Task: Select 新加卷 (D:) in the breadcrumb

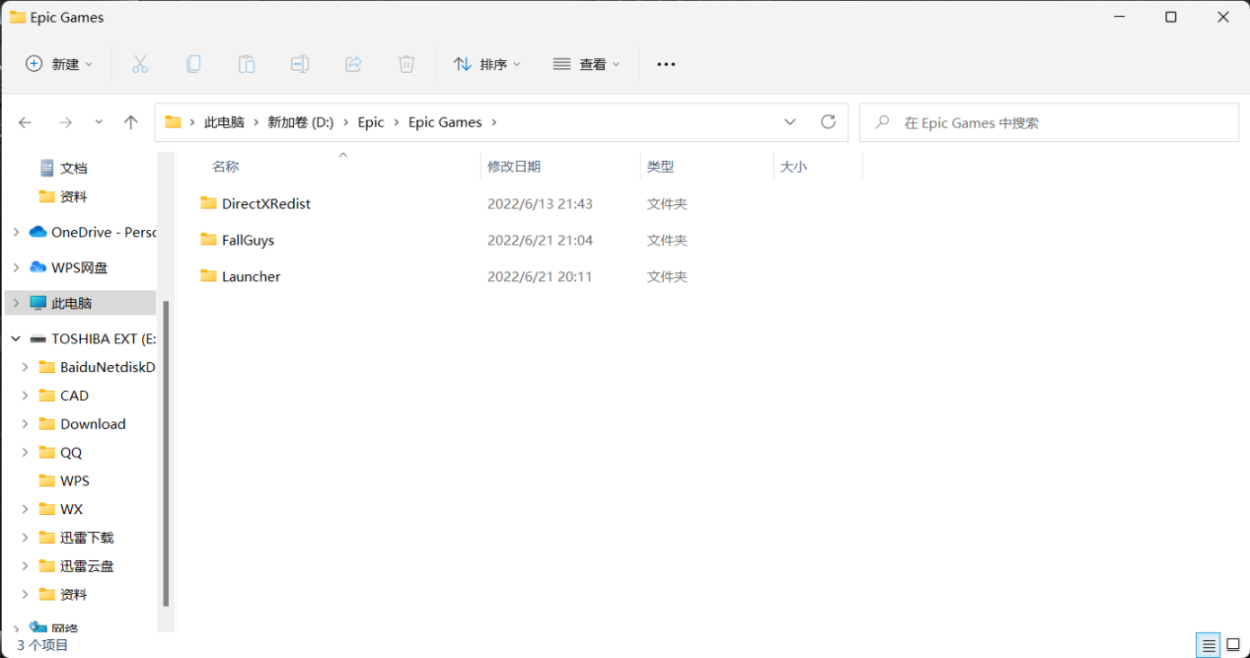Action: click(x=301, y=122)
